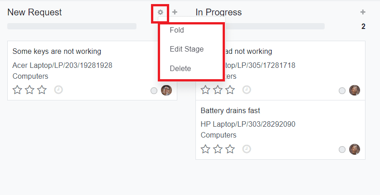380x195 pixels.
Task: Choose Edit Stage in the dropdown menu
Action: point(186,49)
